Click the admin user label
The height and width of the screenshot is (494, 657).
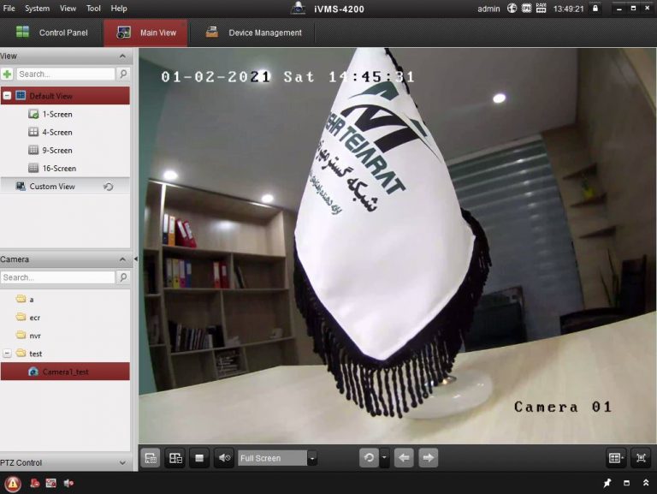point(488,9)
